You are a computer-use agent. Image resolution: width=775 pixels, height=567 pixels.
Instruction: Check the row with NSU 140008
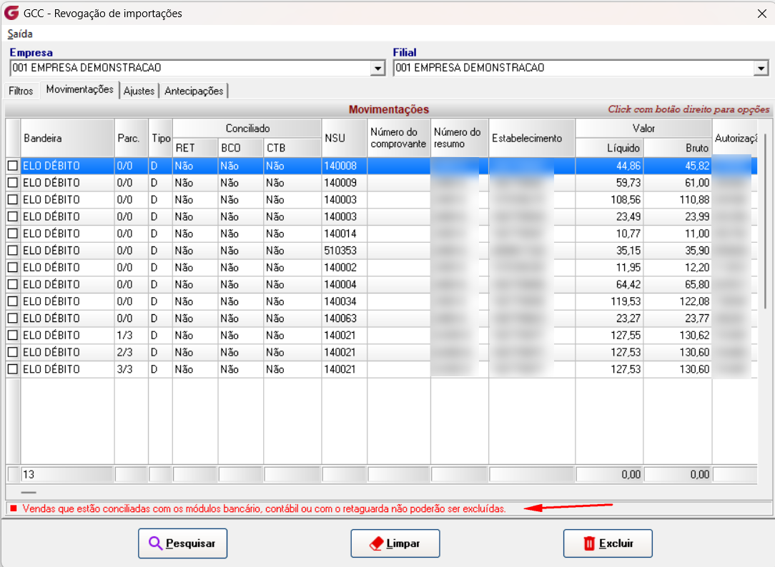(13, 166)
